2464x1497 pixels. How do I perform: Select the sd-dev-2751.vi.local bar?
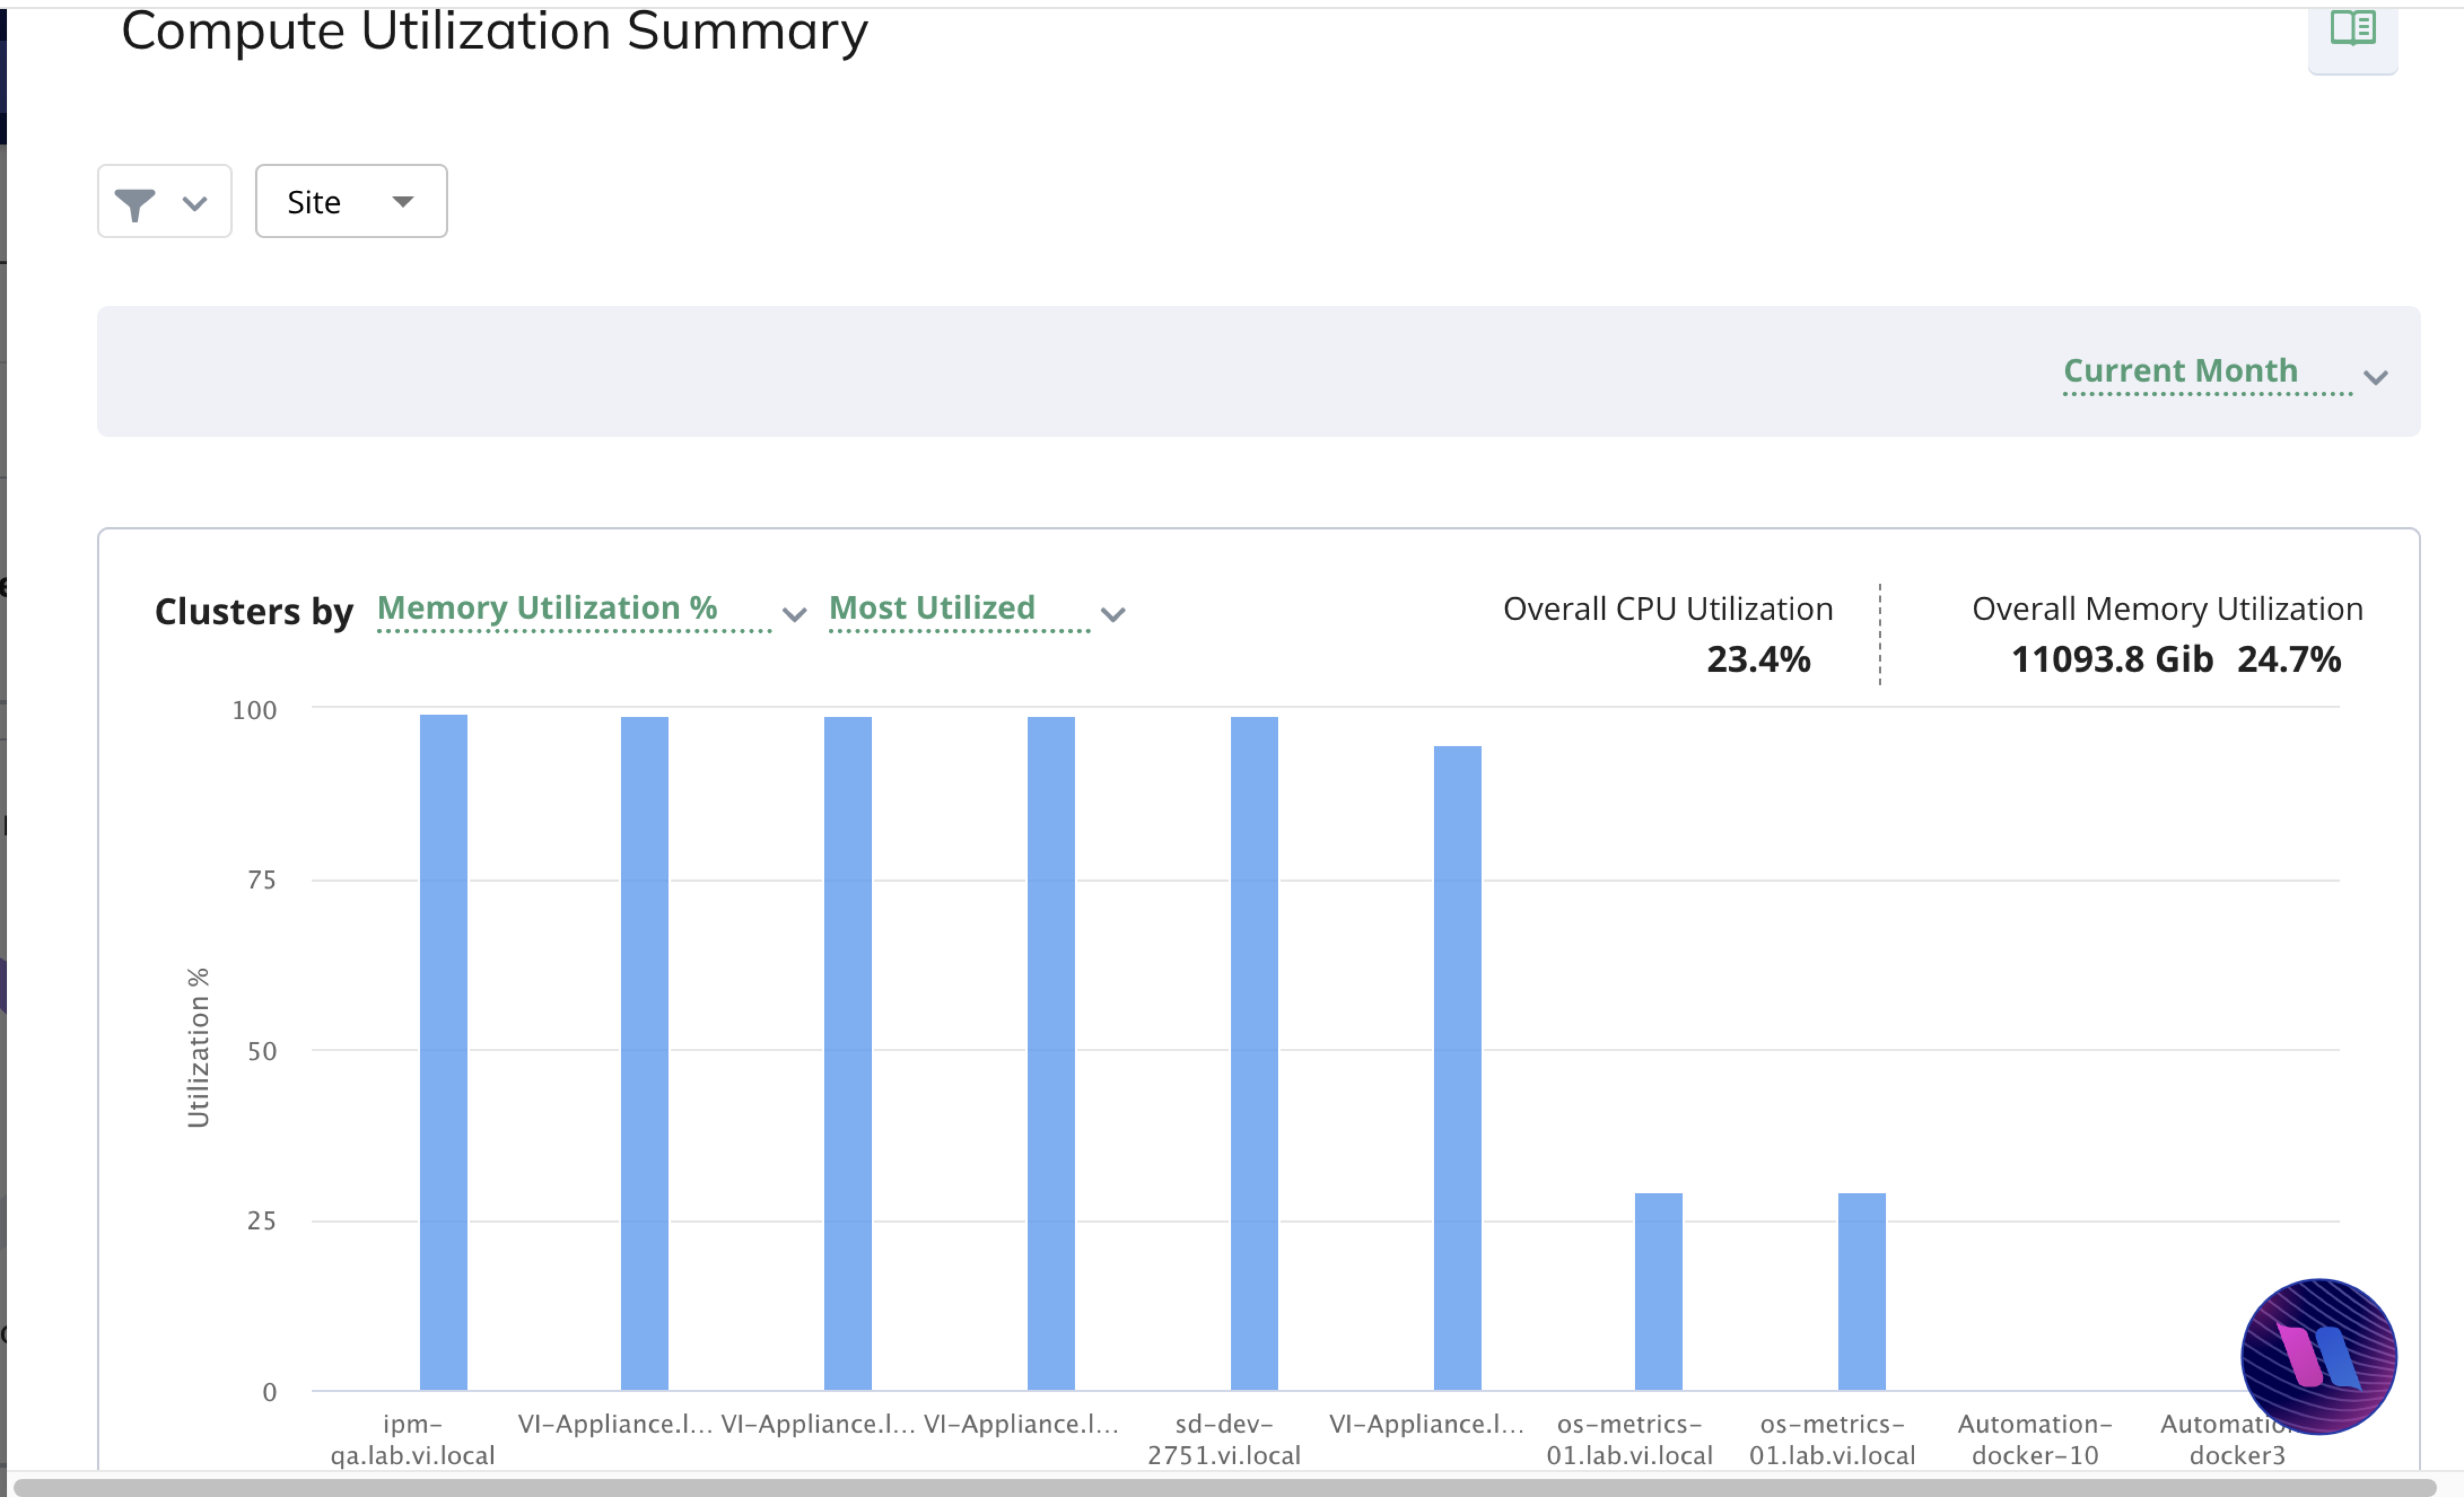(x=1254, y=1053)
